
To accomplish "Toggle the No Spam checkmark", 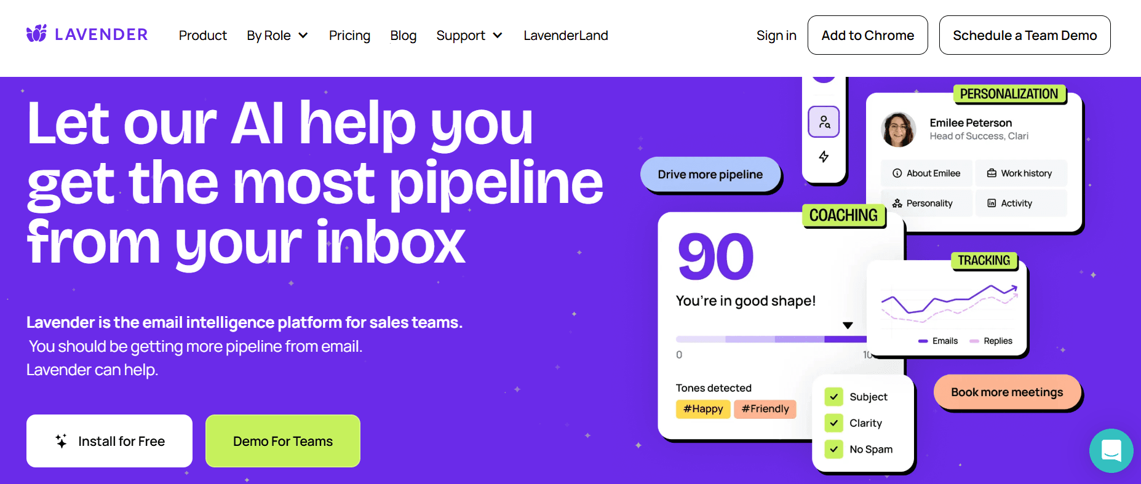I will coord(834,449).
